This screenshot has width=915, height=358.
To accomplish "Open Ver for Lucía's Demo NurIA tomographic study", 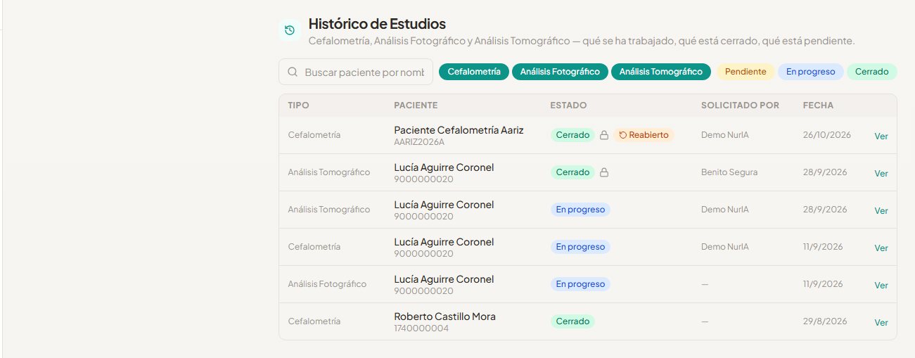I will (x=881, y=211).
